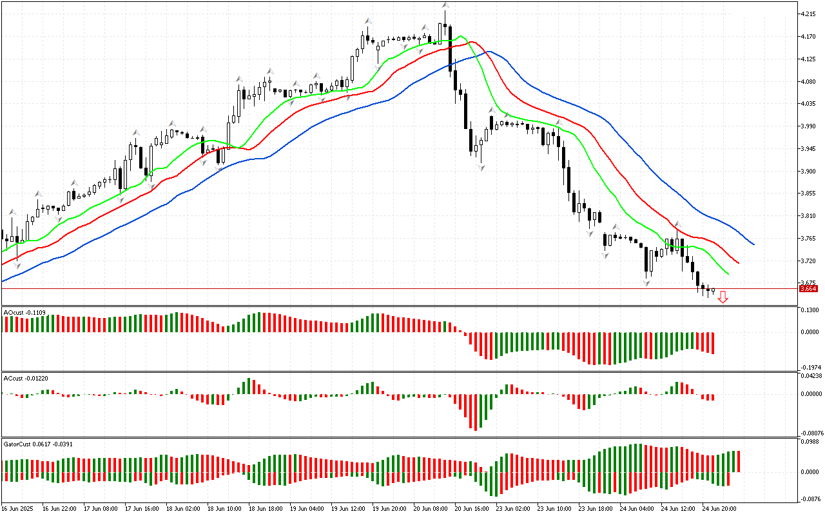The width and height of the screenshot is (825, 516).
Task: Click the 4.215 price scale label
Action: pyautogui.click(x=808, y=14)
